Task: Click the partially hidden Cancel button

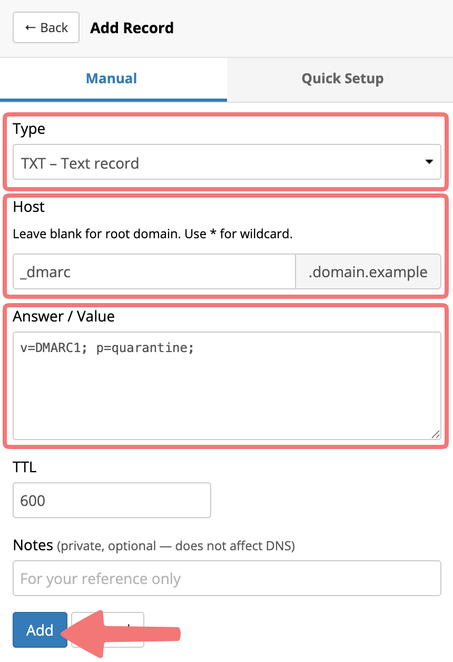Action: (x=108, y=629)
